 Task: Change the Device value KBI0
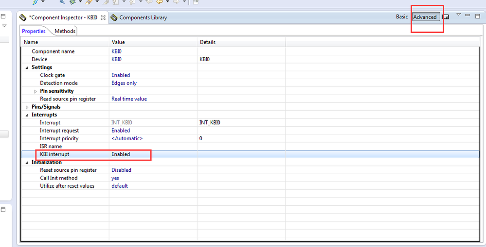(117, 59)
